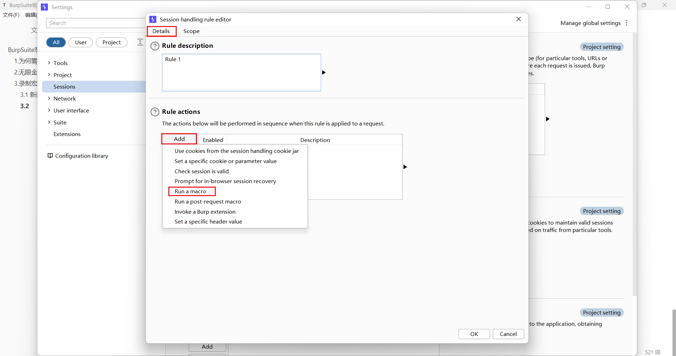
Task: Choose Run a macro
Action: click(x=235, y=192)
